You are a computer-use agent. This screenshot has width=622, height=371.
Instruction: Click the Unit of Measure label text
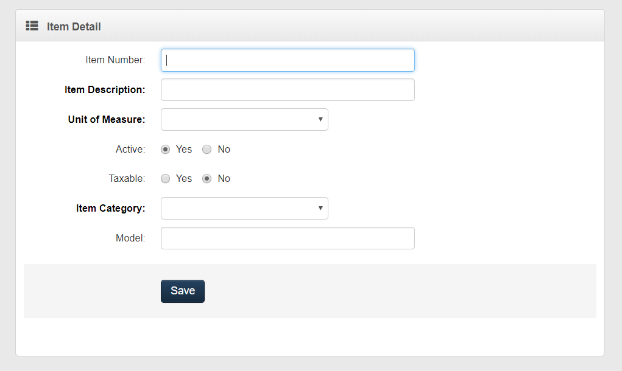pos(107,120)
